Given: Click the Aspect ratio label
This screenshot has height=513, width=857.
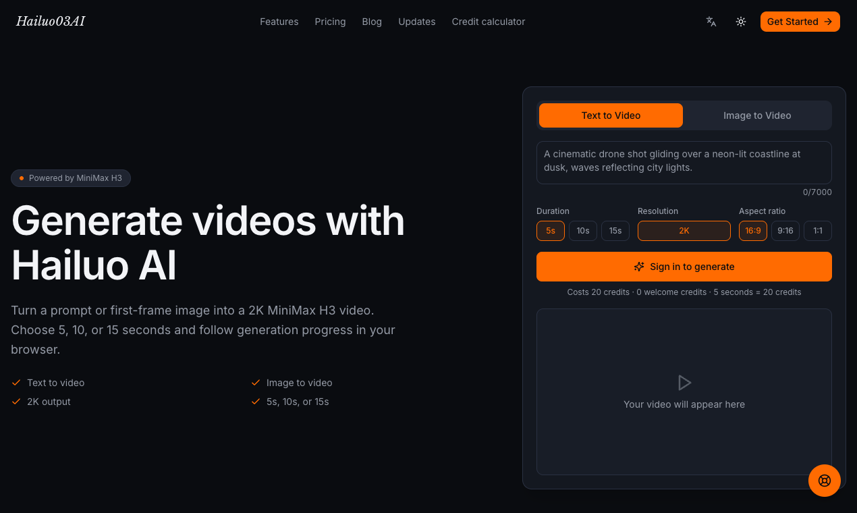Looking at the screenshot, I should [763, 211].
